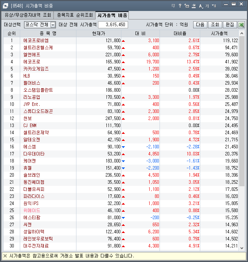Select stock 알테오젠
This screenshot has height=262, width=248.
coord(32,140)
